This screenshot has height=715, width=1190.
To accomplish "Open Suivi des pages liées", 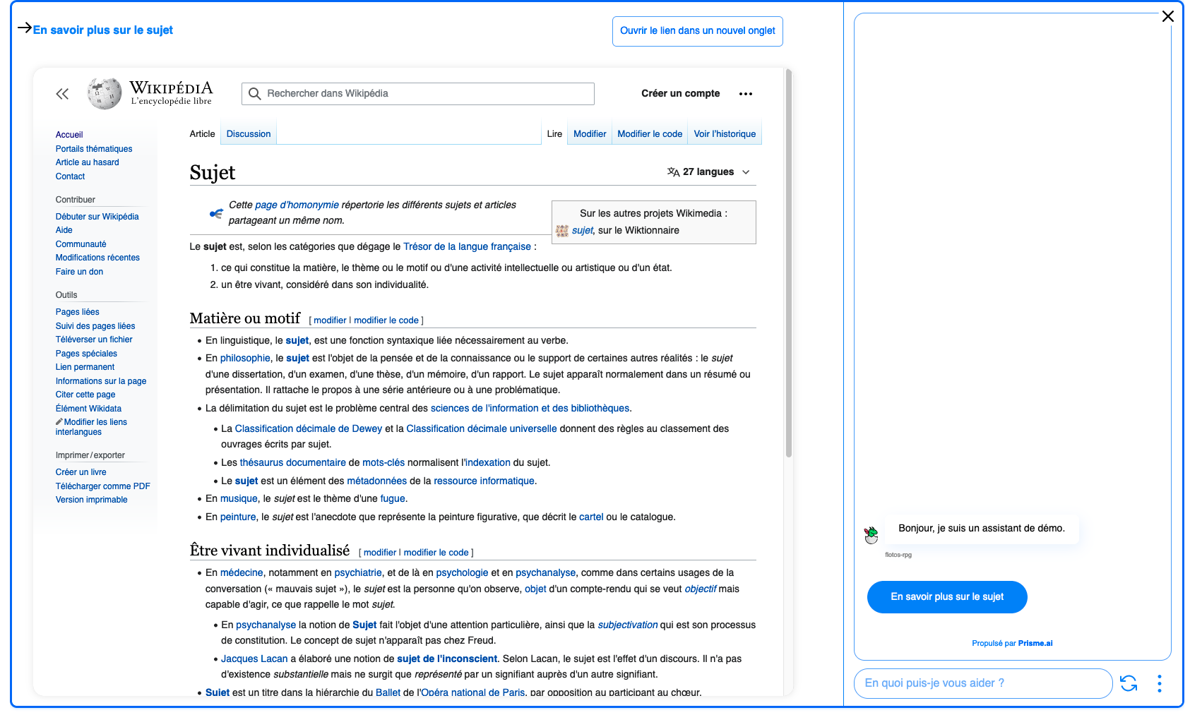I will [95, 326].
